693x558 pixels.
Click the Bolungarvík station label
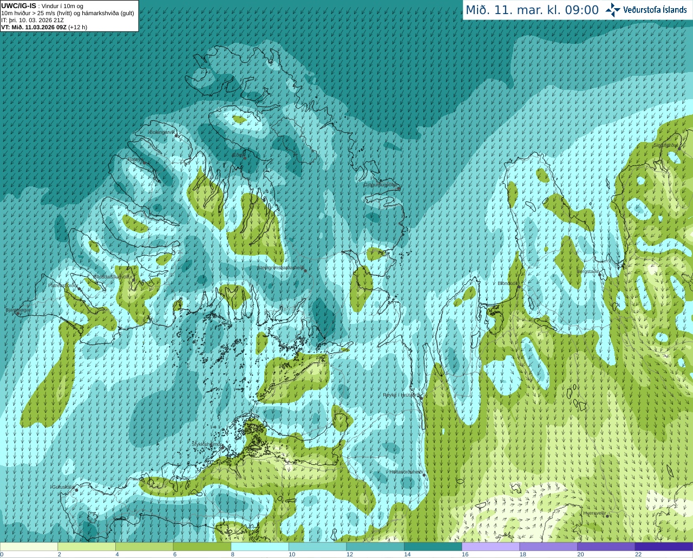pos(162,132)
